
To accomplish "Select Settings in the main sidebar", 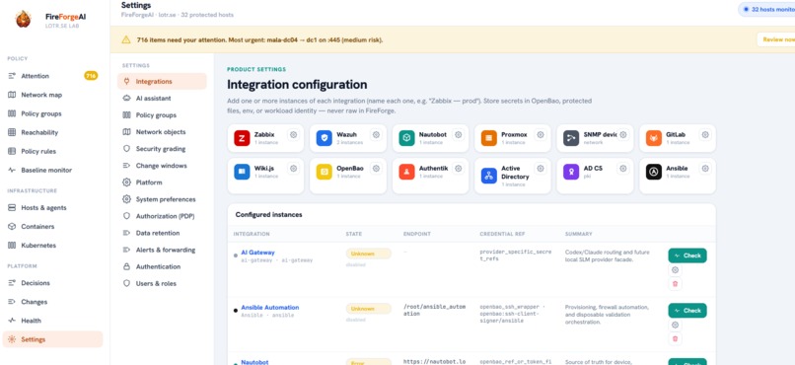I will (x=52, y=339).
